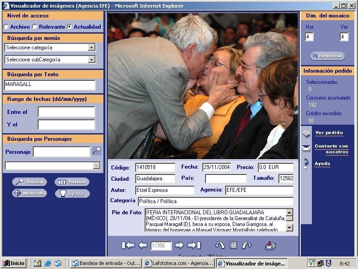This screenshot has height=269, width=358.
Task: Click the Personaje text field
Action: point(62,152)
